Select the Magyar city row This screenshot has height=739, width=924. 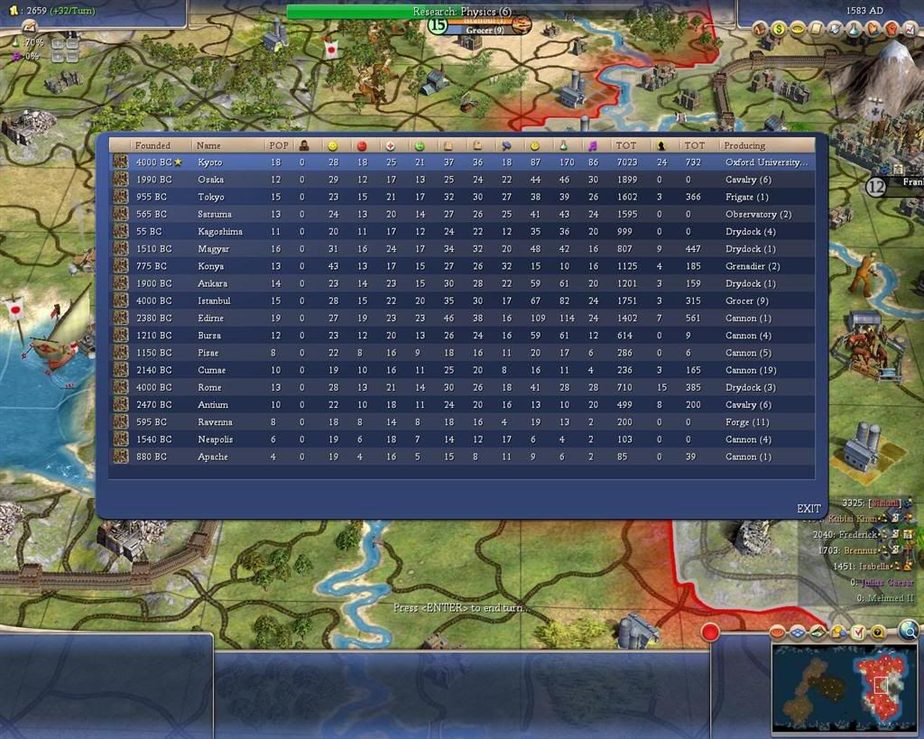coord(462,249)
